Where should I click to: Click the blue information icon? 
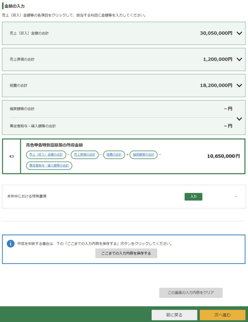(x=11, y=244)
